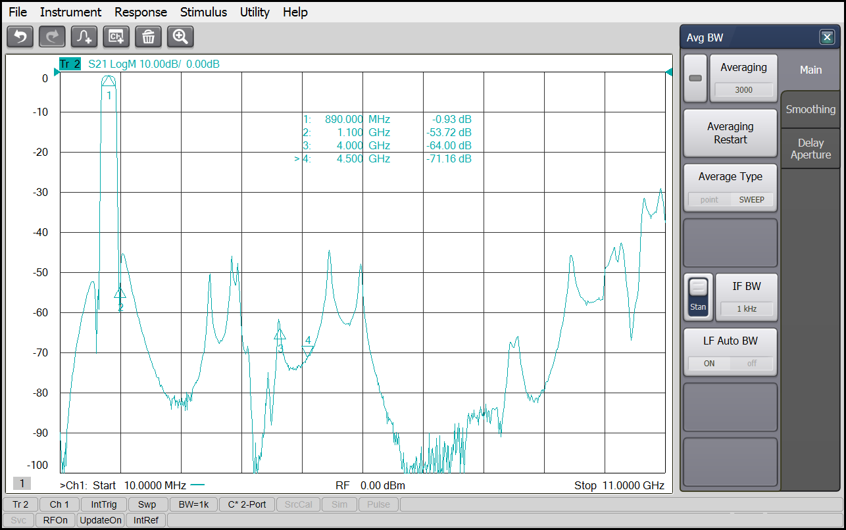The image size is (846, 530).
Task: Toggle Average Type between point and SWEEP
Action: [730, 199]
